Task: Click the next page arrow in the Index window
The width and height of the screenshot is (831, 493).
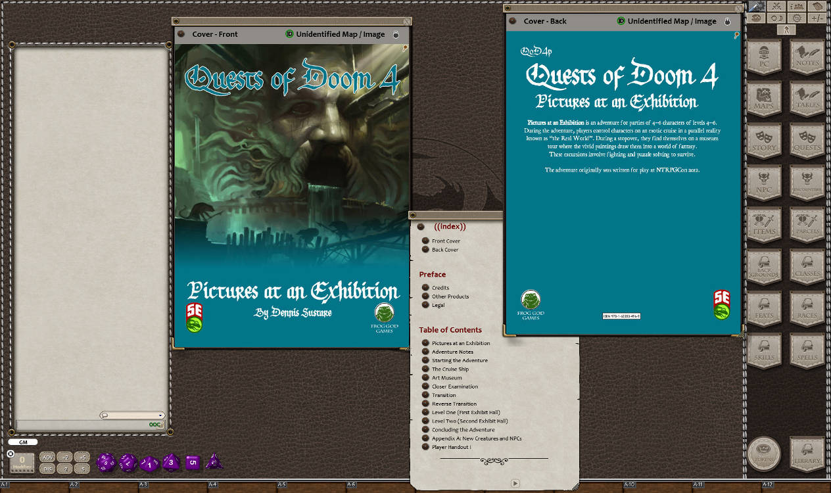Action: [515, 482]
